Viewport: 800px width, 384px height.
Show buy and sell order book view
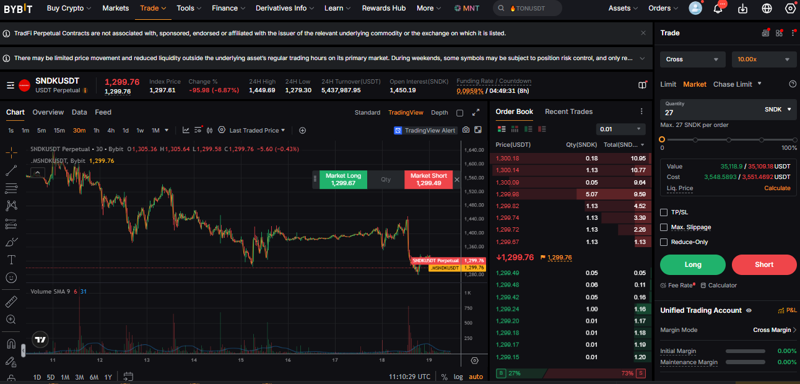(x=502, y=129)
